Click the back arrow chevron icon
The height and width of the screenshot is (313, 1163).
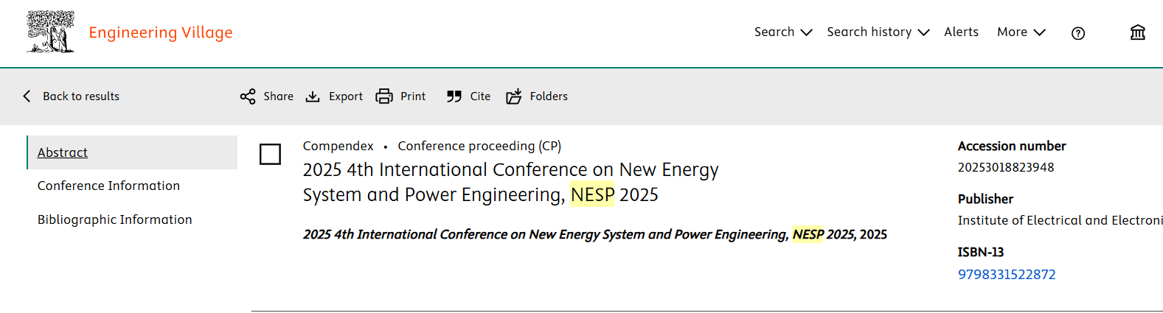pos(27,96)
